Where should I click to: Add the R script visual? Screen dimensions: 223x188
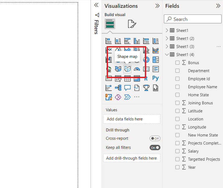(x=146, y=78)
